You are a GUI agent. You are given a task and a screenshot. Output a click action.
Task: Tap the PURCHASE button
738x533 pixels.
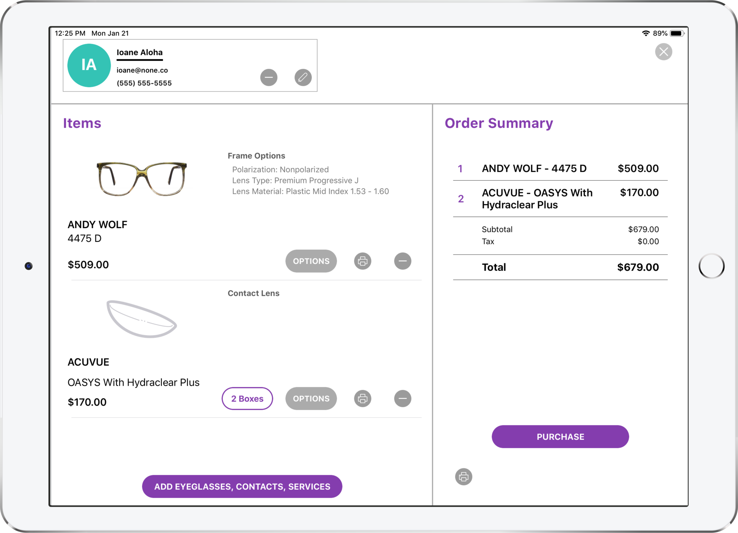pos(560,437)
